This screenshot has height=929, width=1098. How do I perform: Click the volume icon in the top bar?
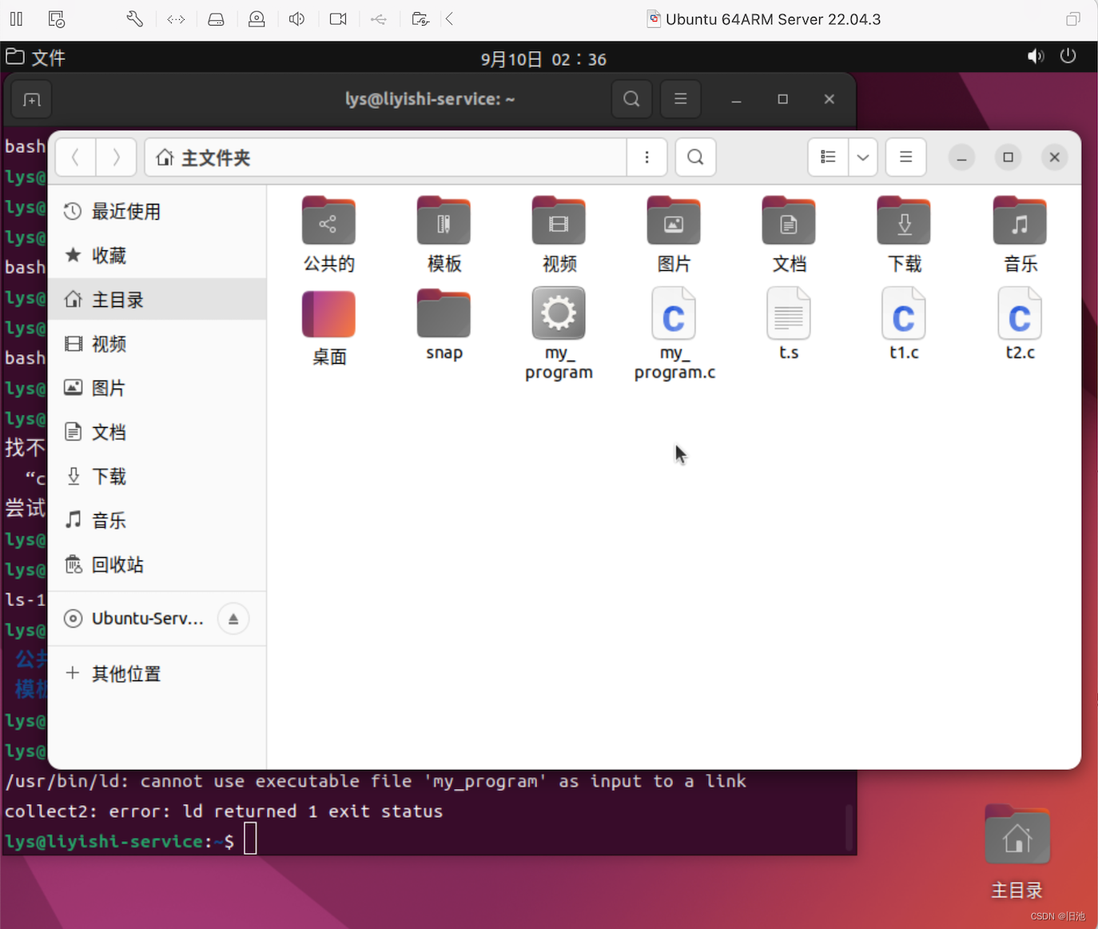[x=1036, y=56]
